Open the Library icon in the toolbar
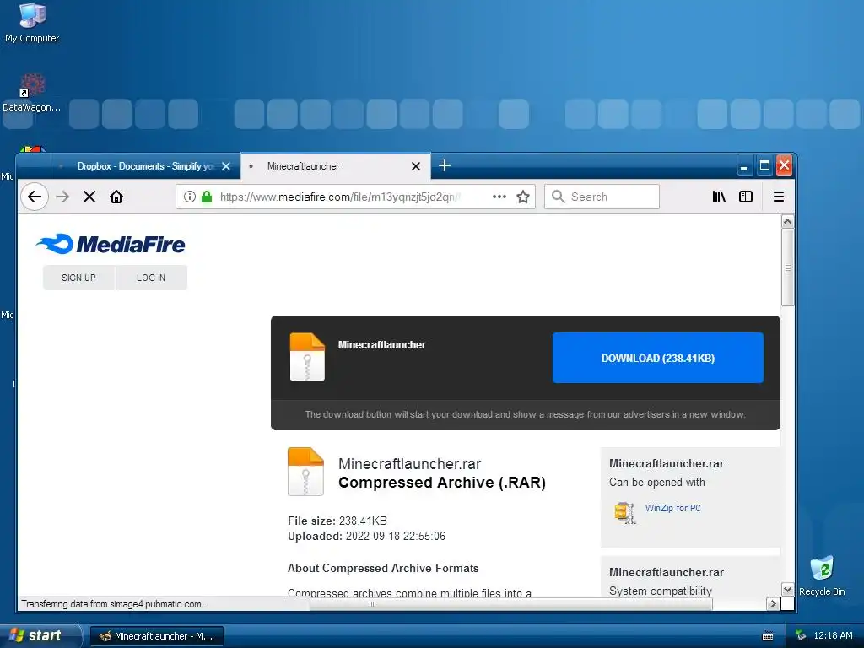This screenshot has width=864, height=648. 719,197
